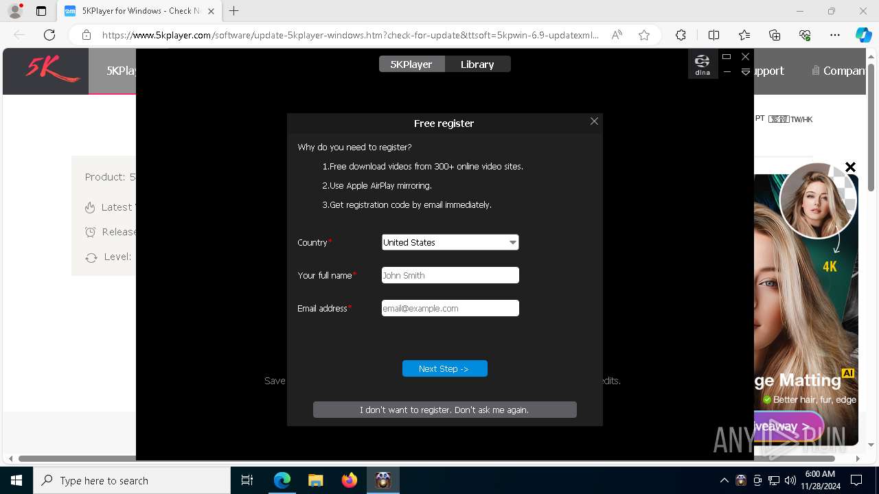Select TW/HK language link

click(x=790, y=119)
